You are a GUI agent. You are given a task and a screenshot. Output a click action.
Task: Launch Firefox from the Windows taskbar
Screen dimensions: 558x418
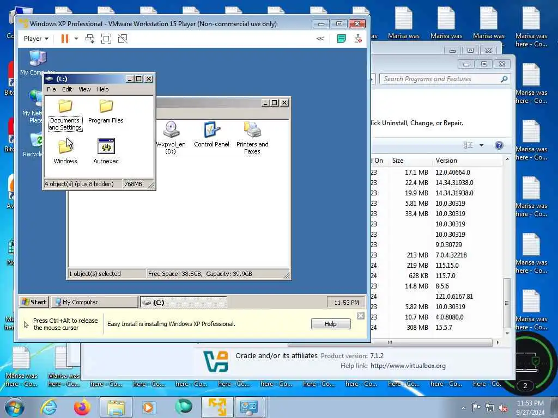[x=82, y=407]
